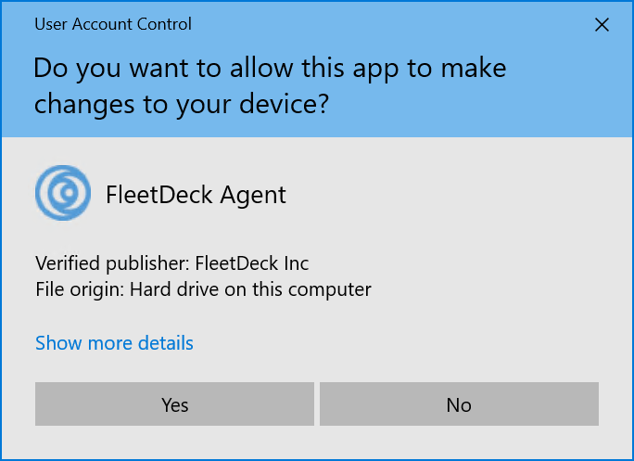Click the FleetDeck Agent swirl icon
This screenshot has height=461, width=634.
[63, 194]
